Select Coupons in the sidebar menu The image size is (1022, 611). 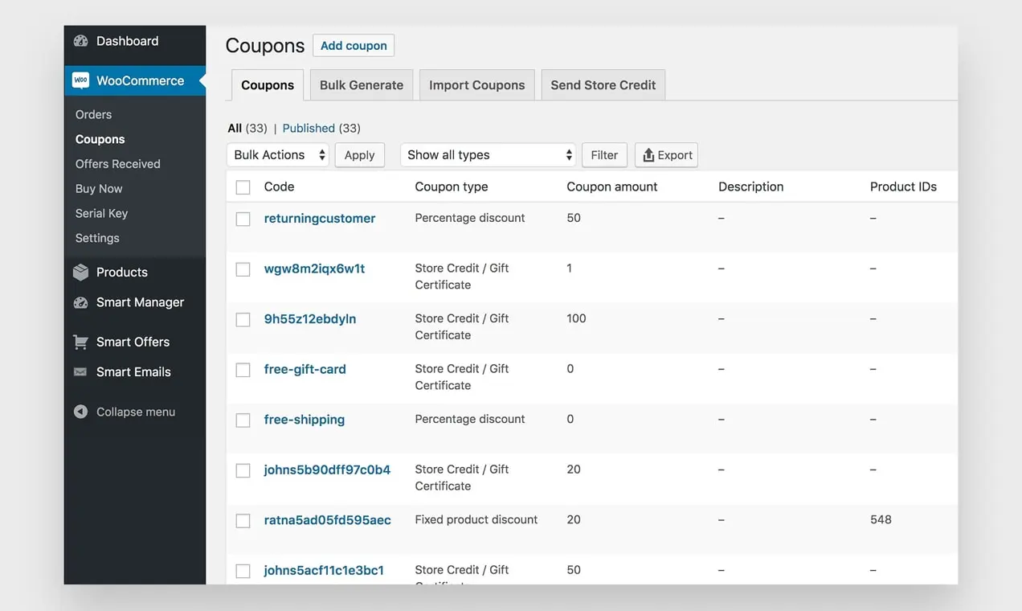pyautogui.click(x=100, y=139)
